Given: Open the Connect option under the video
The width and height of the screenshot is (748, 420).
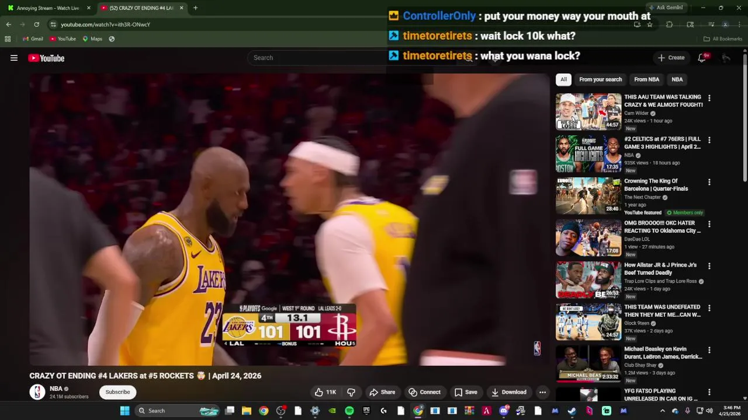Looking at the screenshot, I should click(x=425, y=392).
